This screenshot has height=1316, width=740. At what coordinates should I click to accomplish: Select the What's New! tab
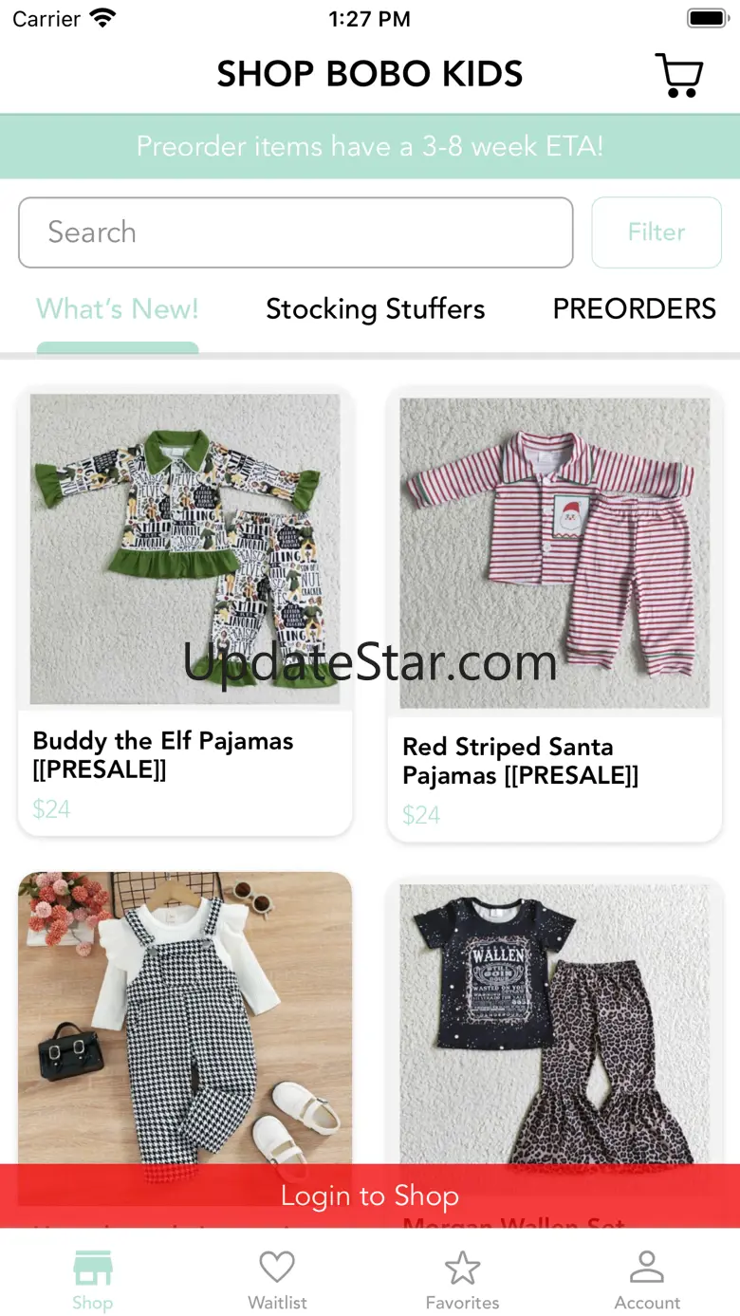tap(118, 309)
